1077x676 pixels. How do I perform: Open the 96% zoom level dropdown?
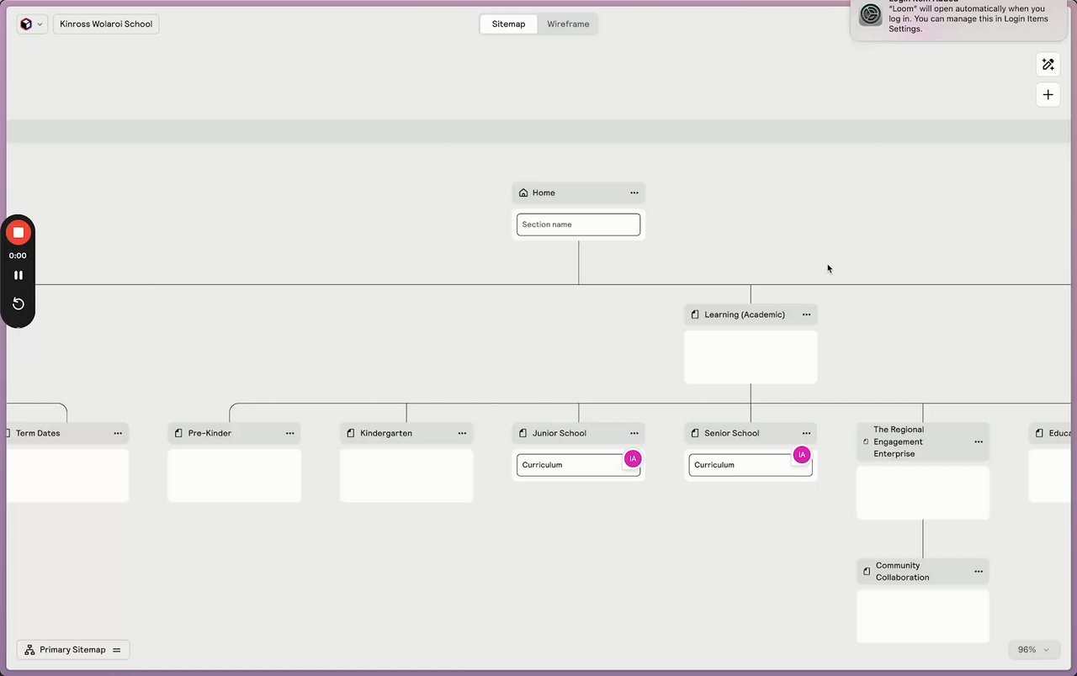click(1033, 650)
